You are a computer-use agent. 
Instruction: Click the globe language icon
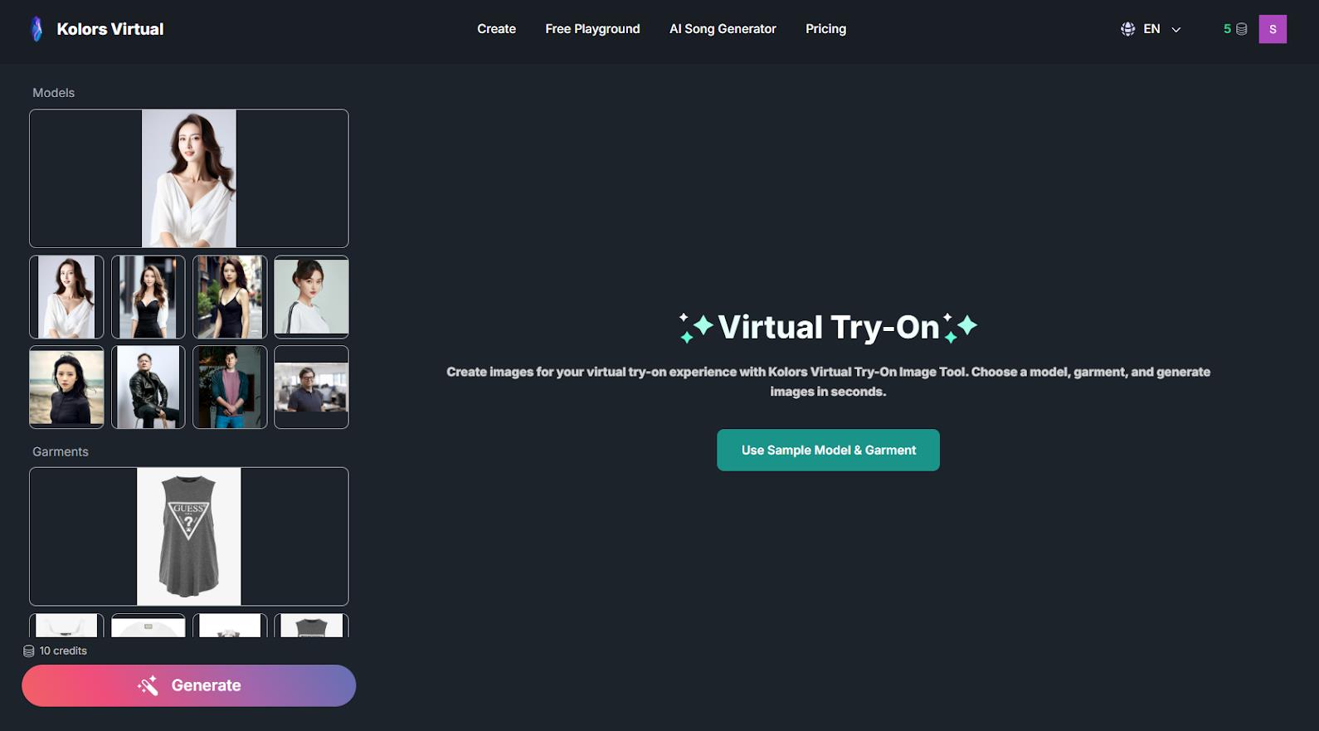point(1127,29)
